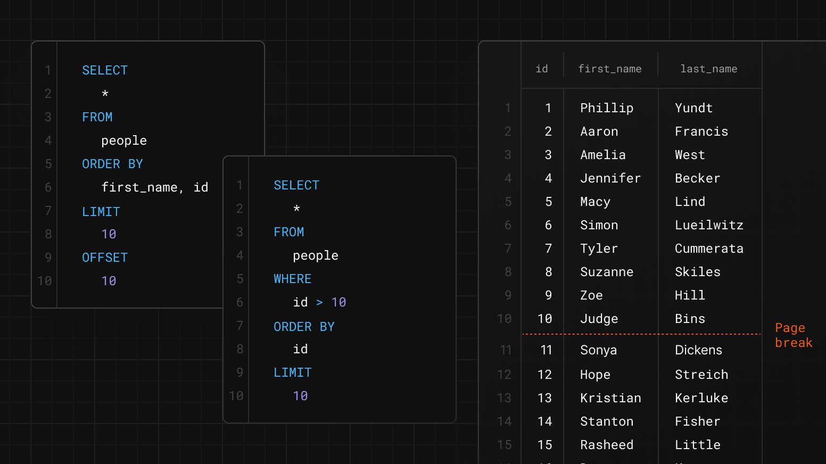Select the Jennifer first name cell

610,178
